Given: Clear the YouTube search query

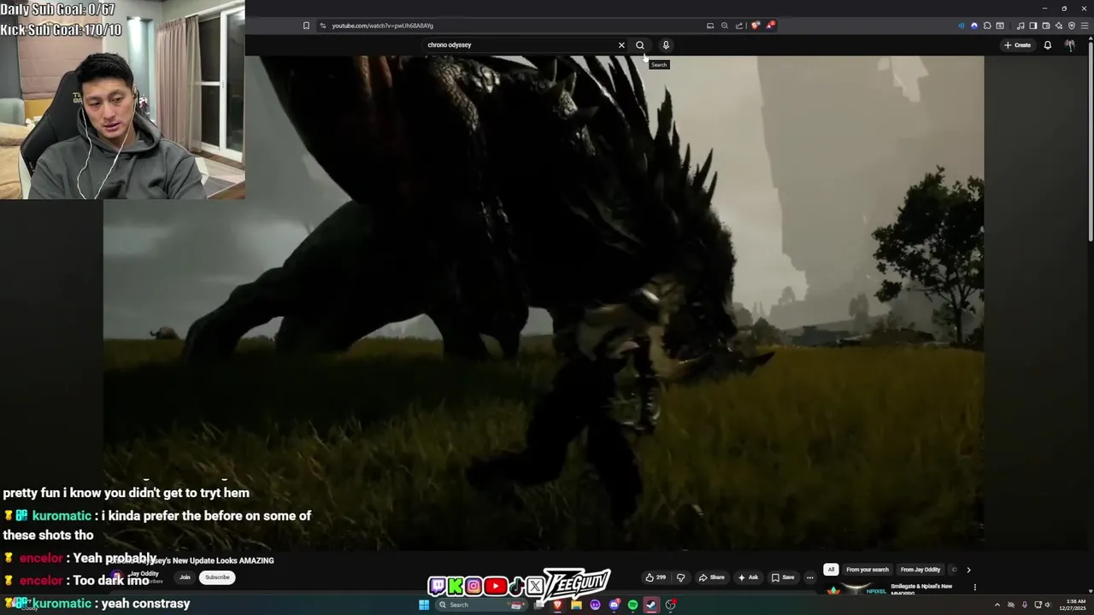Looking at the screenshot, I should click(621, 45).
